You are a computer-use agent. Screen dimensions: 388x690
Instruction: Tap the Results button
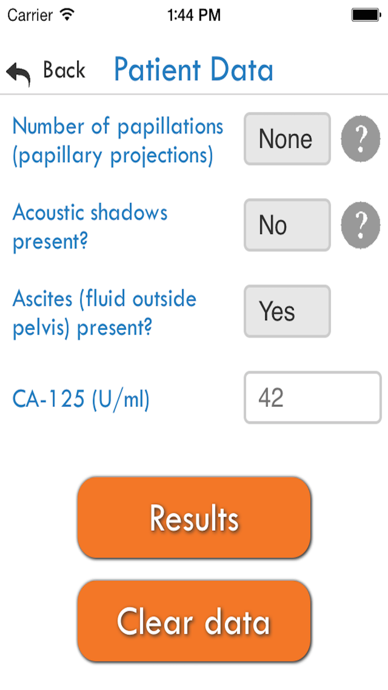[x=194, y=518]
